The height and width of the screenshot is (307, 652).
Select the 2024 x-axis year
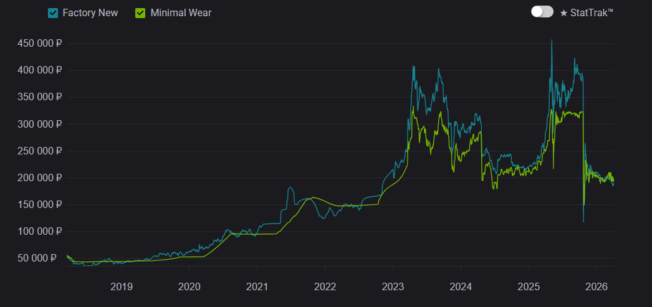click(x=461, y=287)
